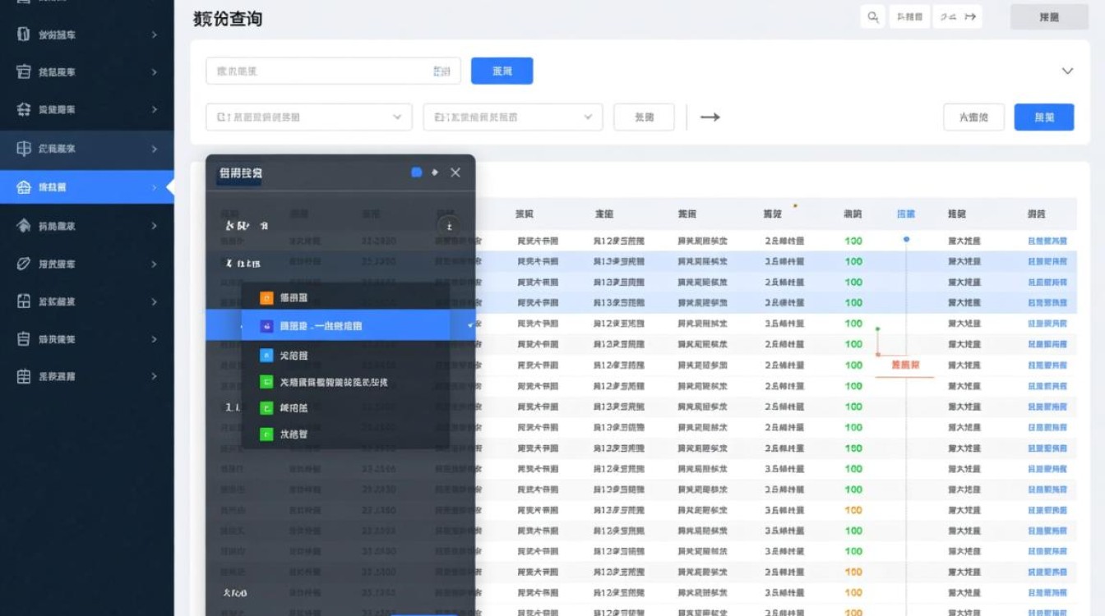This screenshot has height=616, width=1105.
Task: Click the small diamond icon in the popup header
Action: [x=435, y=172]
